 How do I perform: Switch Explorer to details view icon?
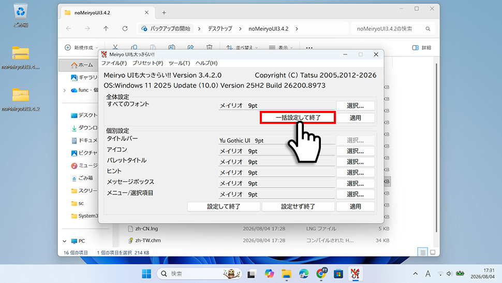[x=423, y=252]
